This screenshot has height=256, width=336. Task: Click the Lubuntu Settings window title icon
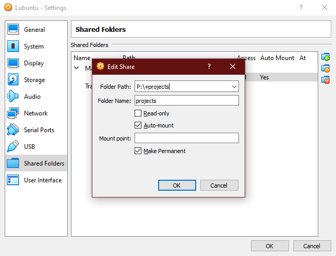pos(8,7)
